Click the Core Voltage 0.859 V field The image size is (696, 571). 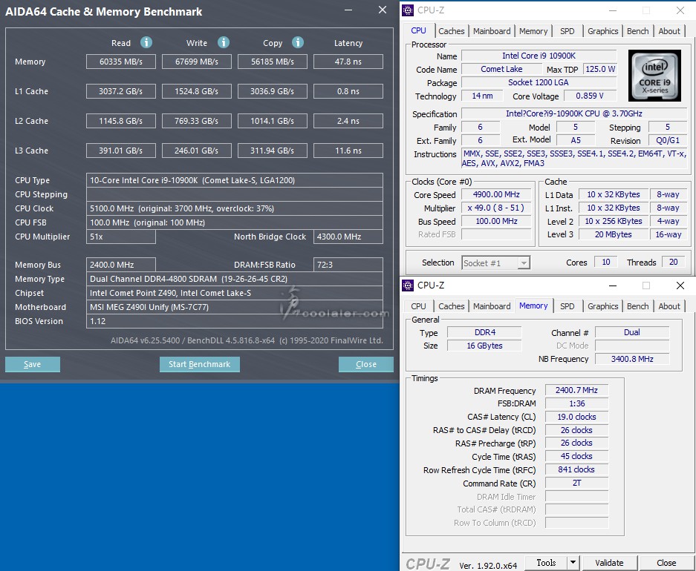[590, 96]
